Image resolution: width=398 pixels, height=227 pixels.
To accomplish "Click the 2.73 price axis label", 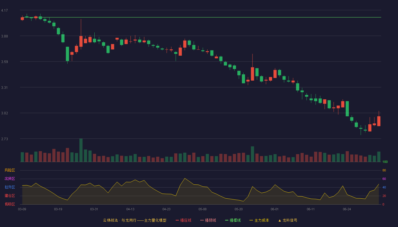I will (x=5, y=139).
